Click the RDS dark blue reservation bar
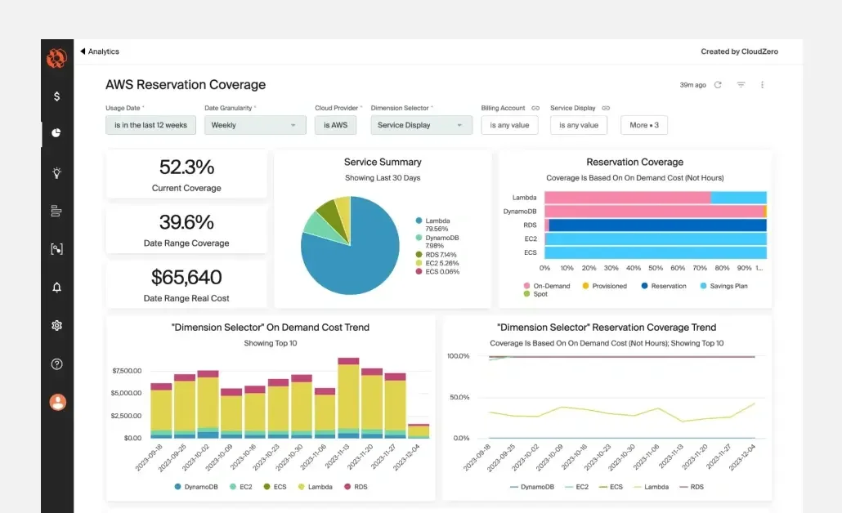 point(658,225)
